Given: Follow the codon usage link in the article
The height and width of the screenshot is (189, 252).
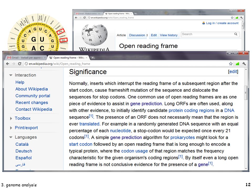Looking at the screenshot, I should pyautogui.click(x=134, y=151).
